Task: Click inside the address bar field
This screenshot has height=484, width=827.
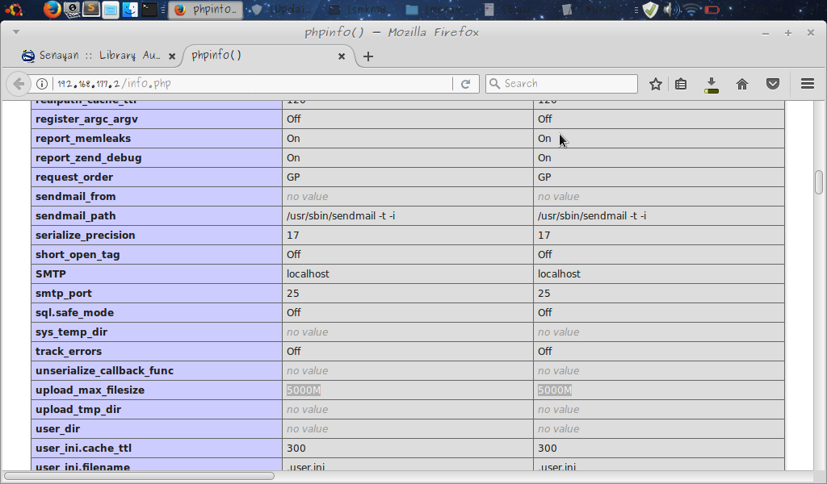Action: coord(242,83)
